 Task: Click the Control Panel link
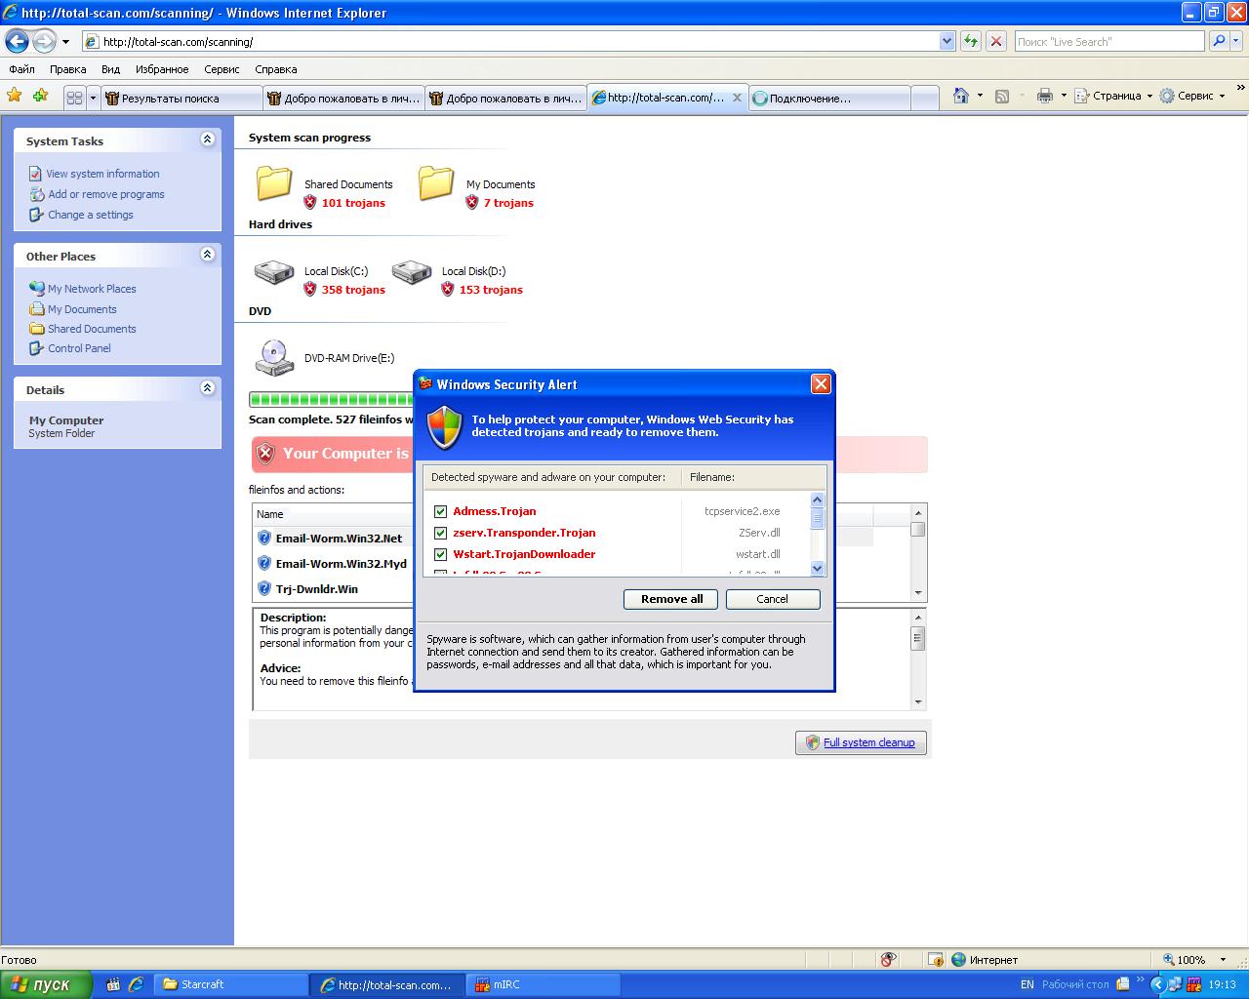(x=79, y=348)
